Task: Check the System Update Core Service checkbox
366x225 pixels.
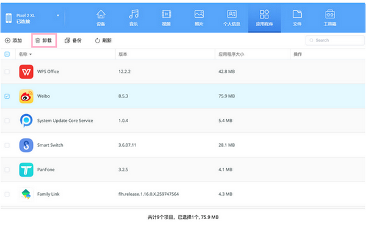Action: point(7,121)
